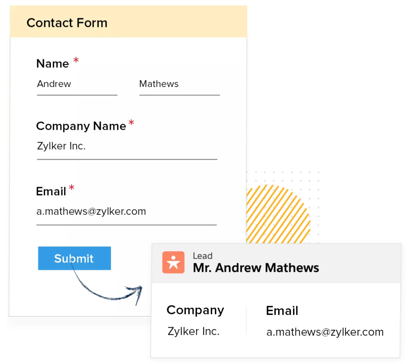Click the blue Submit button
The height and width of the screenshot is (364, 410).
(x=74, y=258)
